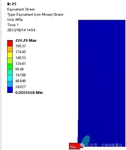Click the Unit: MPa label

15,20
